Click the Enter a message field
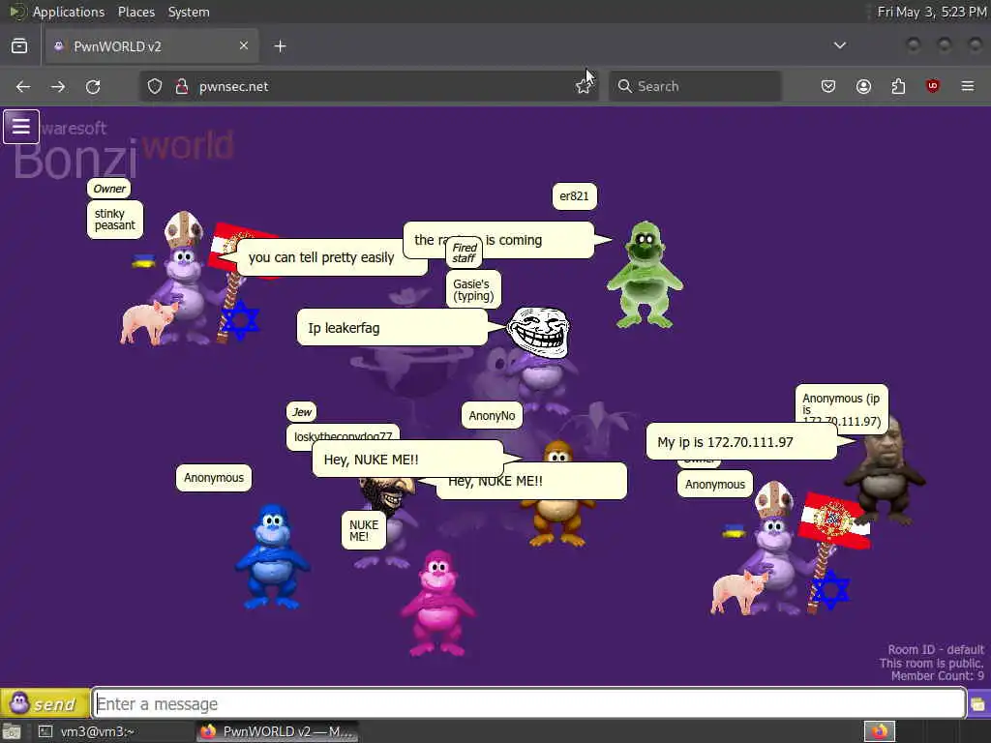The height and width of the screenshot is (743, 991). pos(529,703)
